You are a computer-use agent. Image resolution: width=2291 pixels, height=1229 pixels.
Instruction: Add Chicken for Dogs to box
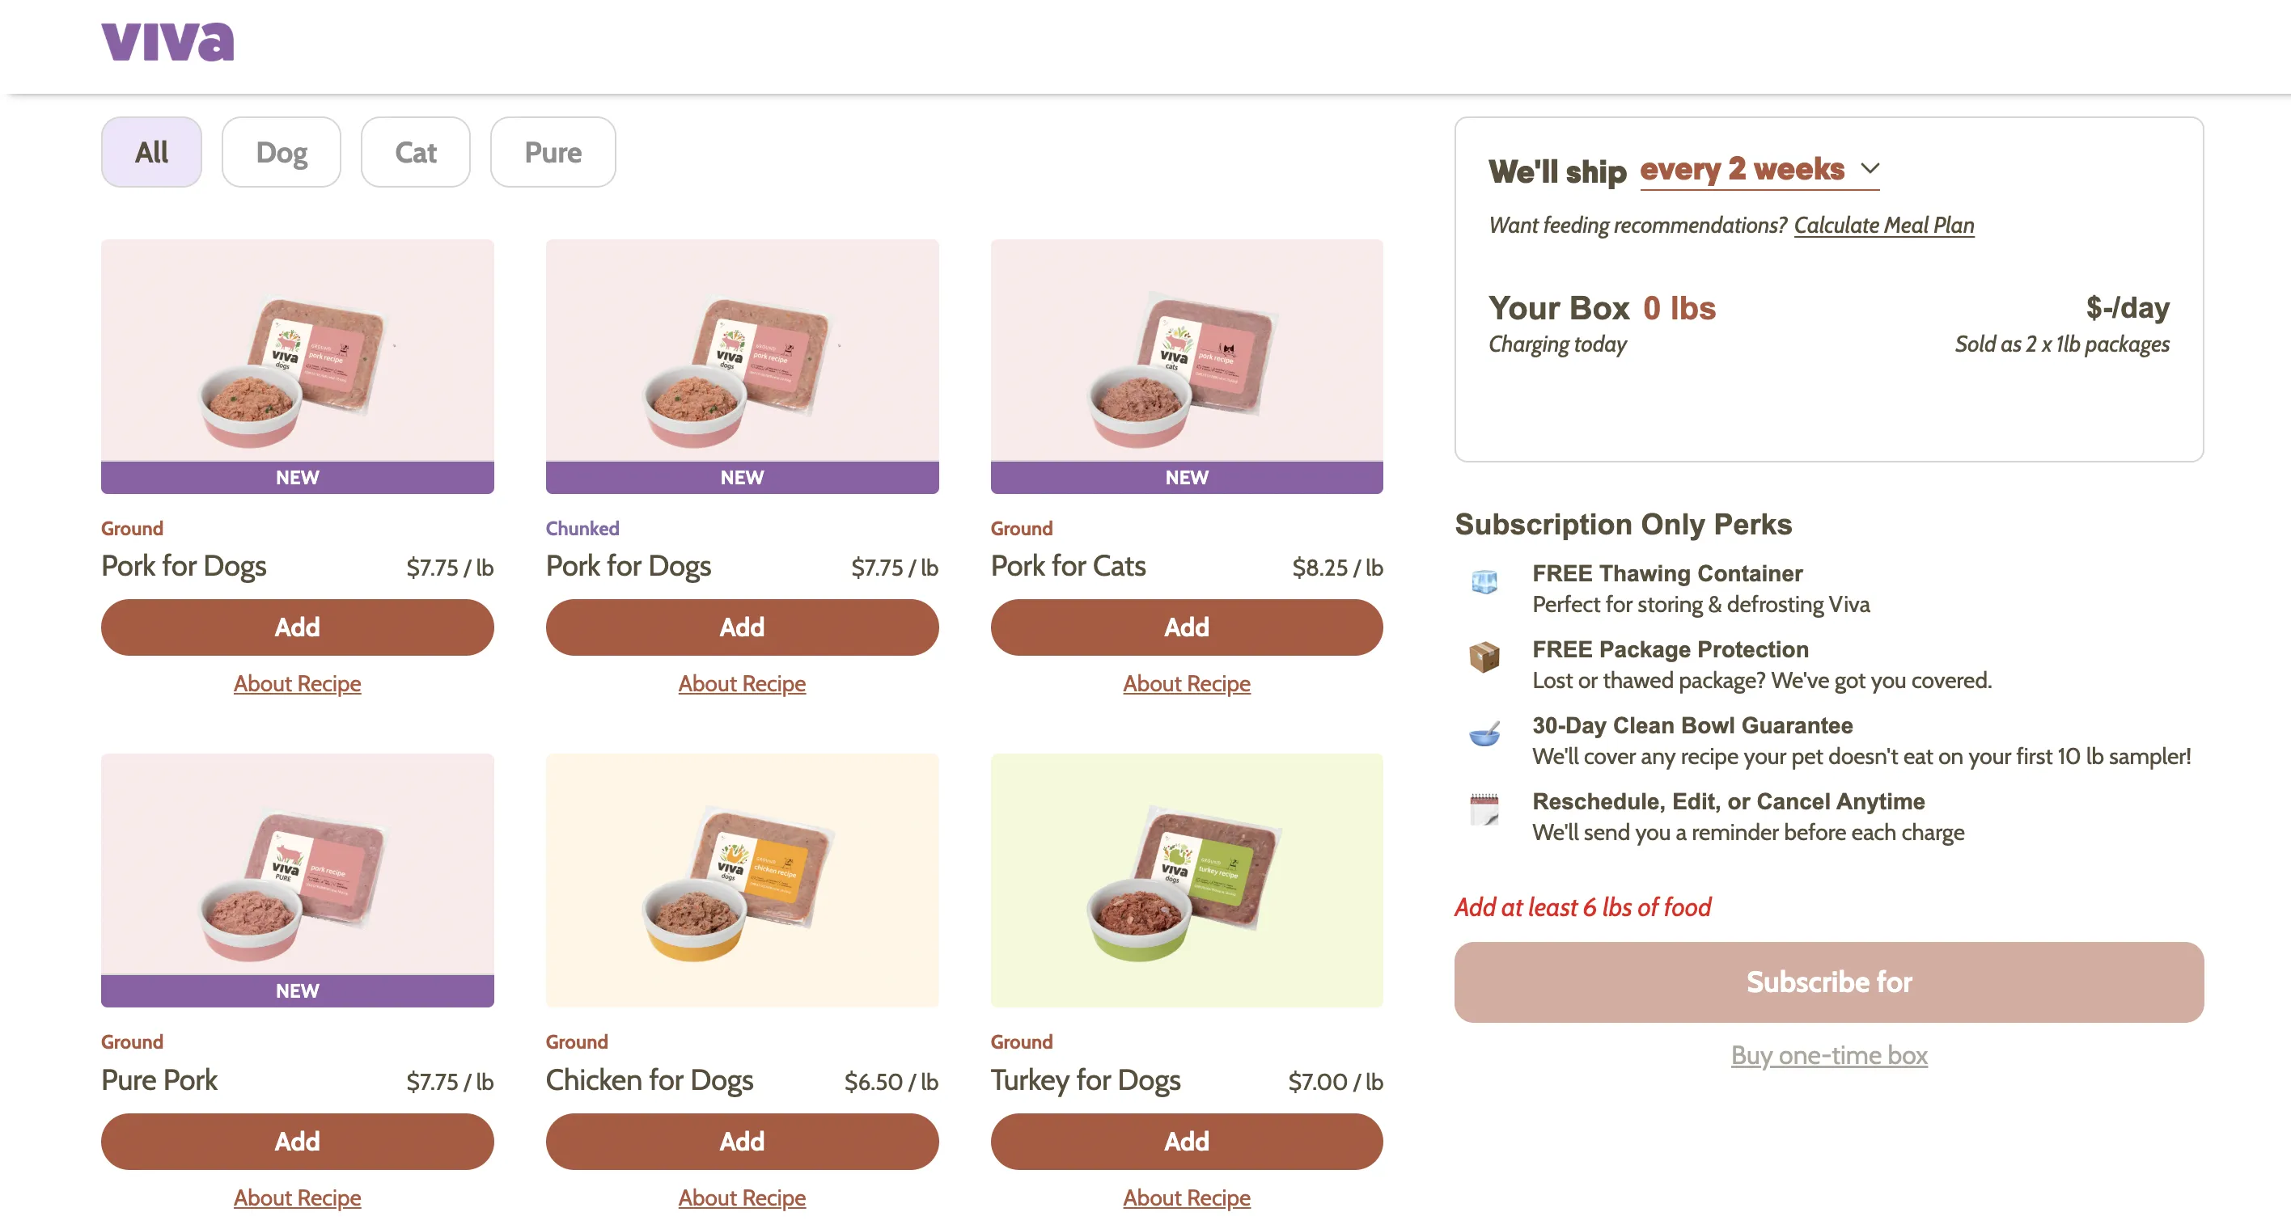[x=742, y=1141]
